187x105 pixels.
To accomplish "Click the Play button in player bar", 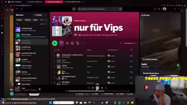I will tap(97, 88).
